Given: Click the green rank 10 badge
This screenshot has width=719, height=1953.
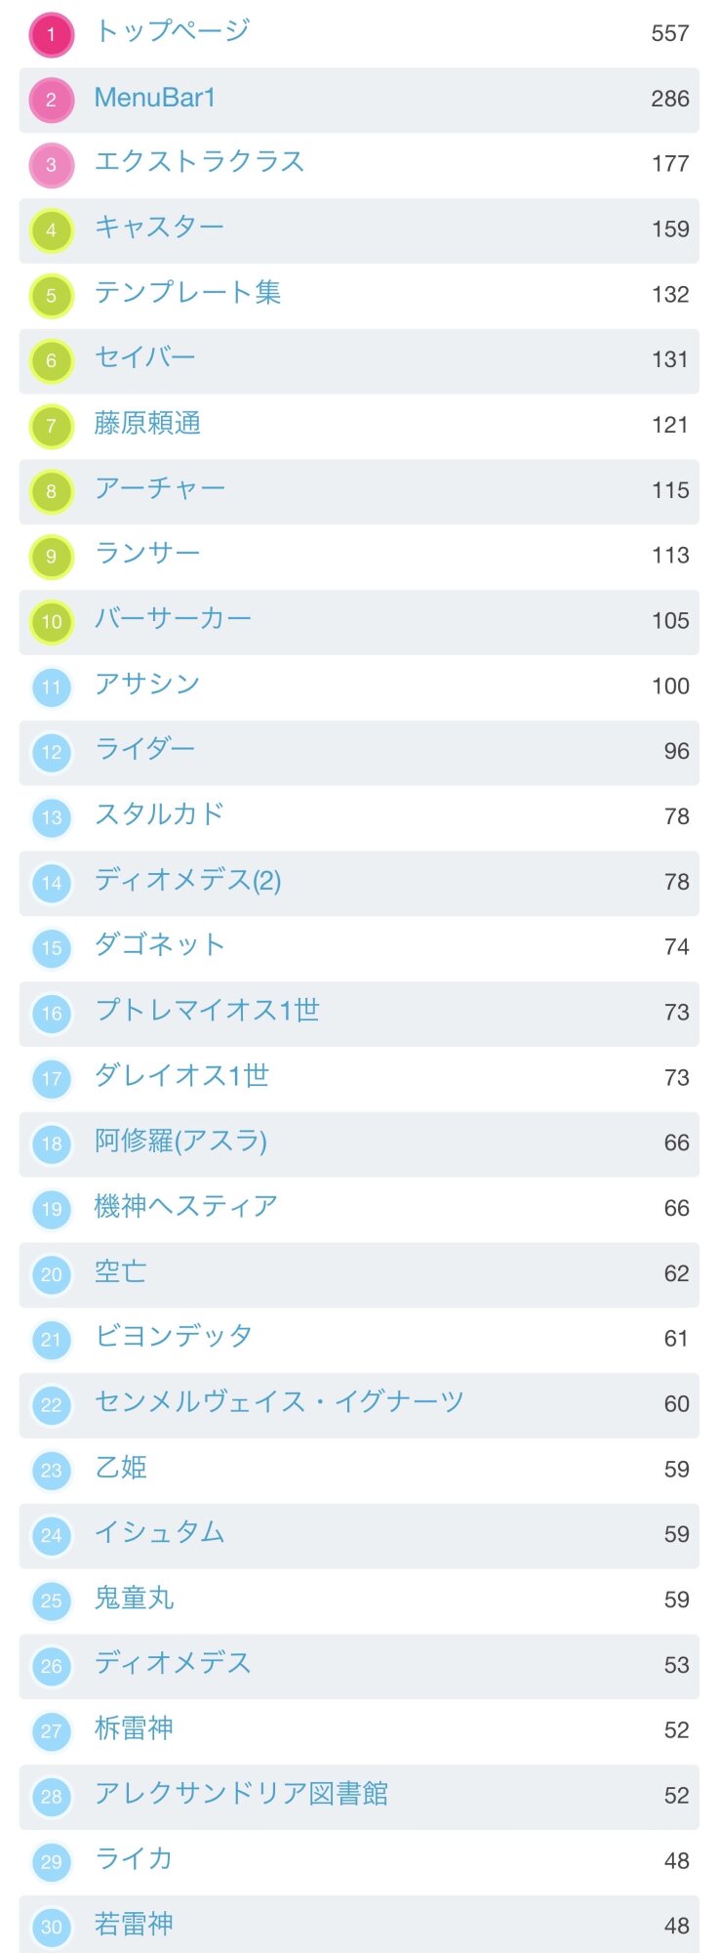Looking at the screenshot, I should (x=52, y=622).
